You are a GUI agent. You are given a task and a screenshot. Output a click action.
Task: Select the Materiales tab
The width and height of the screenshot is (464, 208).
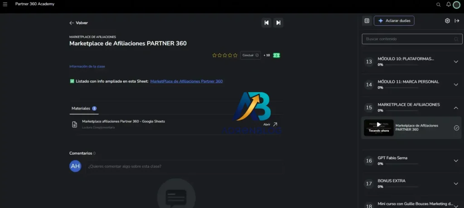tap(84, 109)
